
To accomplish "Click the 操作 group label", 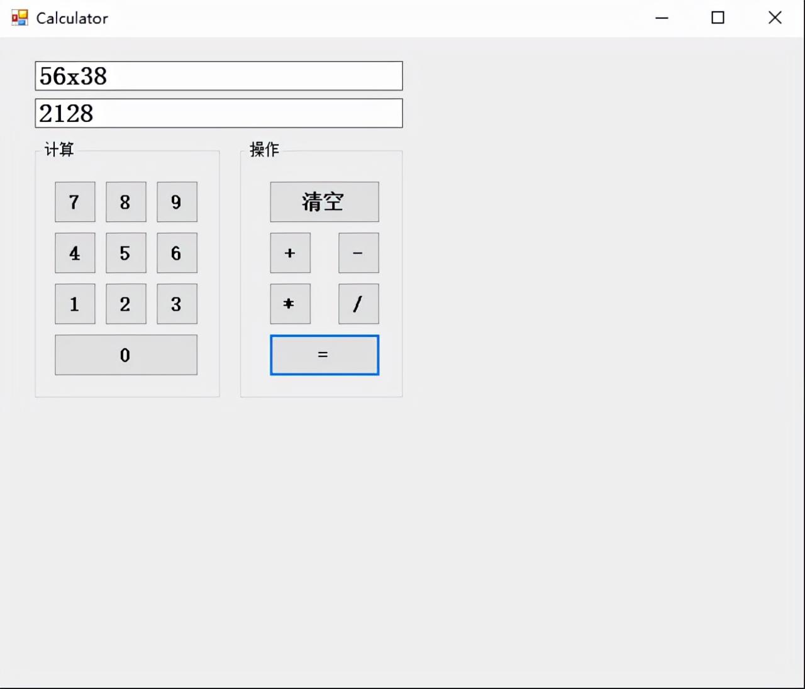I will 264,149.
